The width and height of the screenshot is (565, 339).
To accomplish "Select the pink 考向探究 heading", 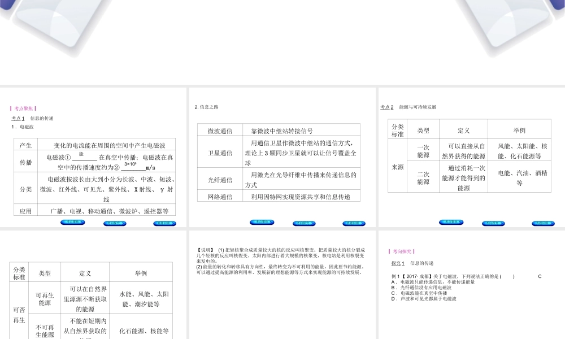I will [402, 251].
